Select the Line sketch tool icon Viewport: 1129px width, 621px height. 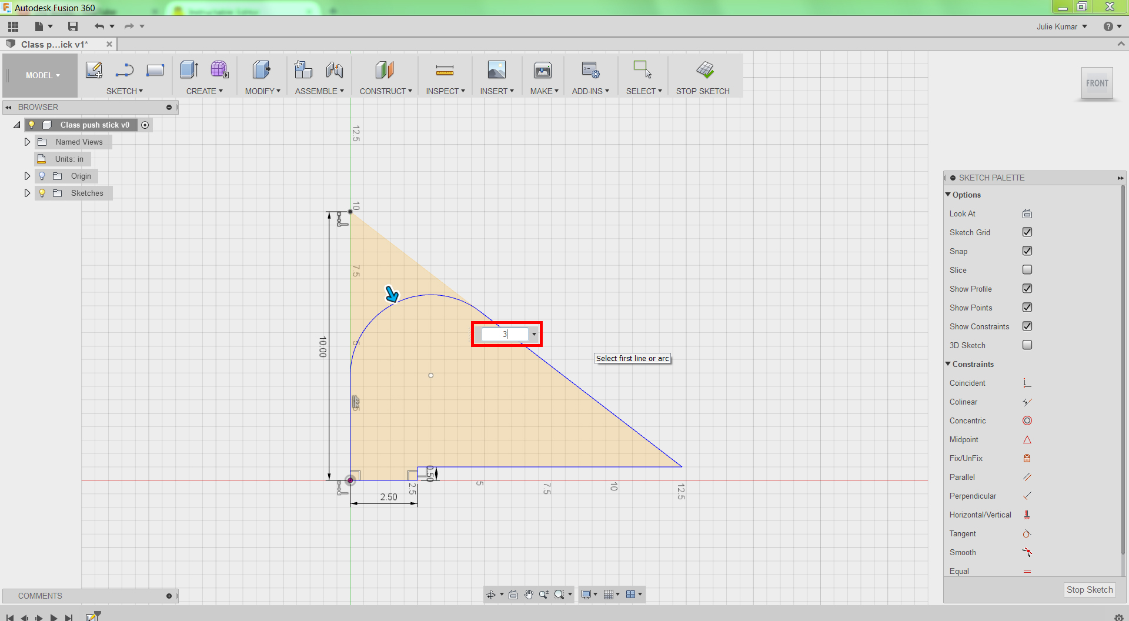[125, 70]
